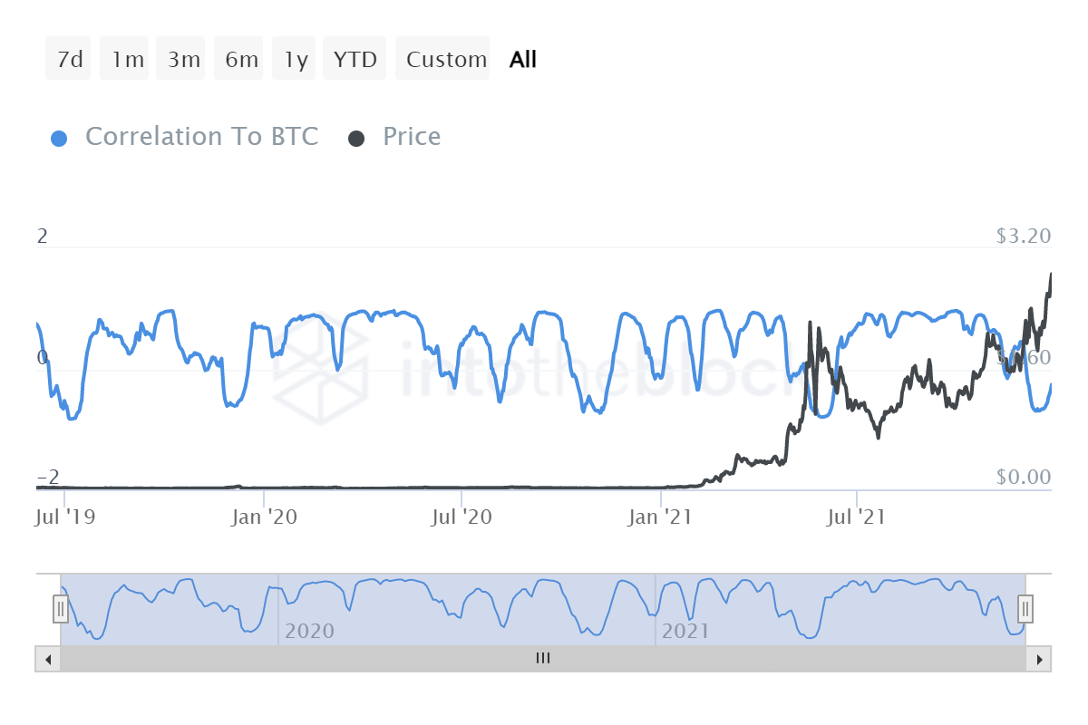The width and height of the screenshot is (1088, 725).
Task: Click the scrollbar left arrow
Action: (x=47, y=659)
